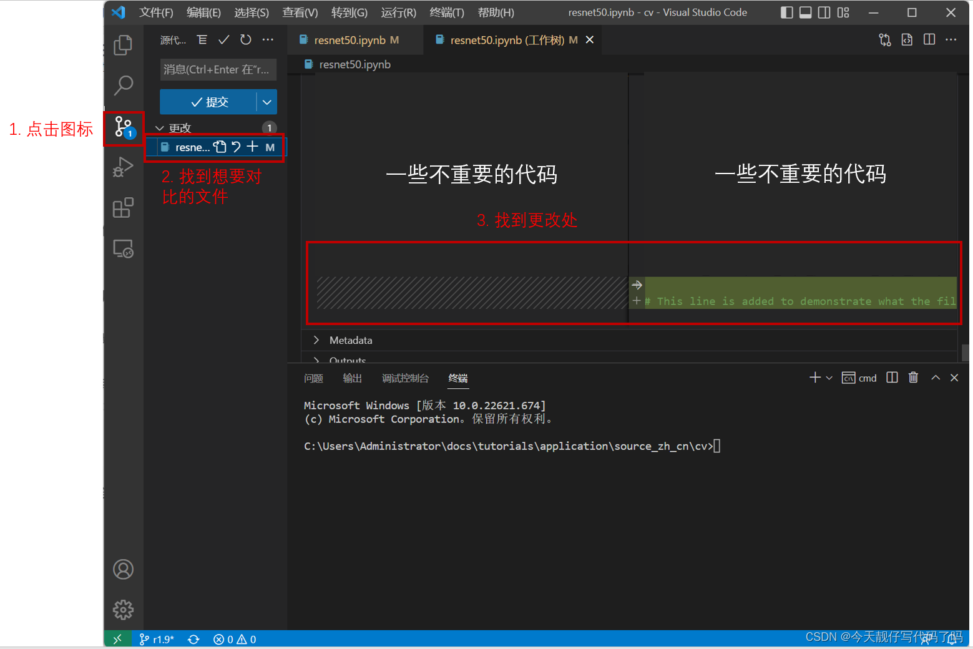
Task: Close the resnet50.ipynb (工作树) tab
Action: [x=590, y=39]
